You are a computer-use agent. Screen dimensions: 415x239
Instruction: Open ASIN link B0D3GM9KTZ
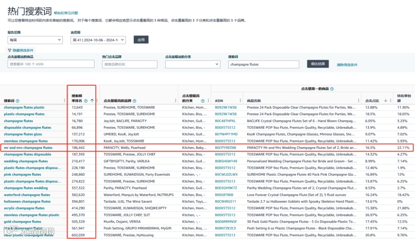point(226,188)
